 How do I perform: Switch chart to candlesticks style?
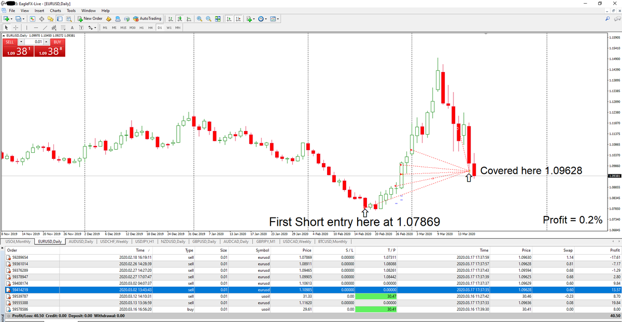click(180, 19)
